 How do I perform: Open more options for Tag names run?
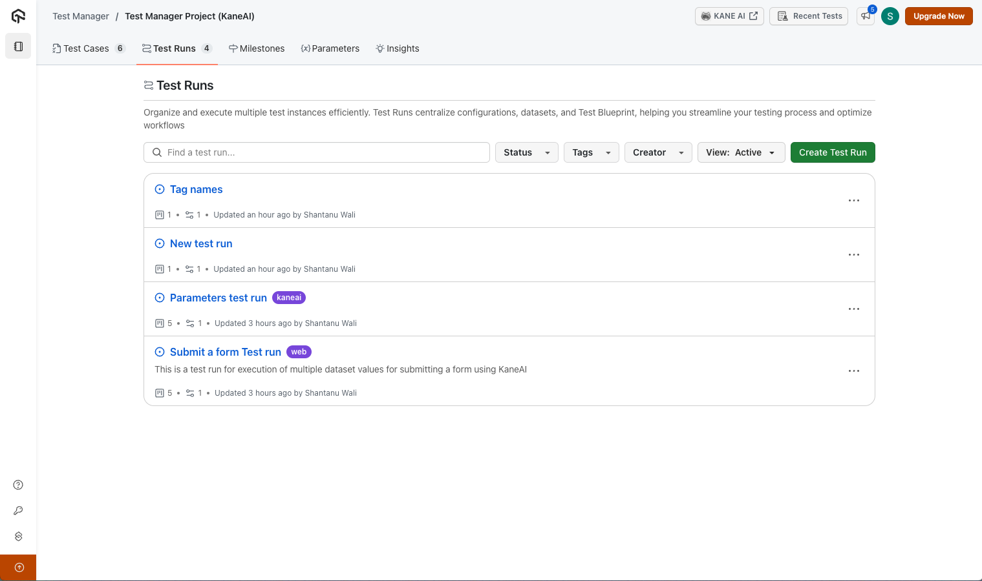[853, 201]
